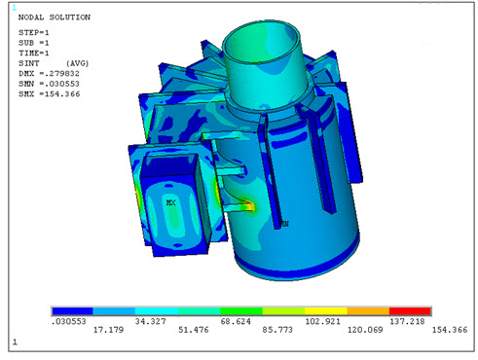Click the 68.624 legend value
The image size is (478, 360).
(x=236, y=321)
